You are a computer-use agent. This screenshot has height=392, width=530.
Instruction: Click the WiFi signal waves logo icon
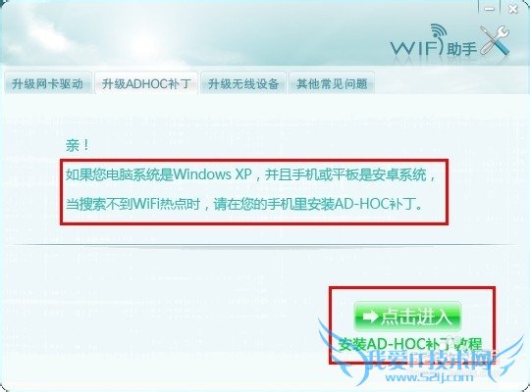coord(439,30)
